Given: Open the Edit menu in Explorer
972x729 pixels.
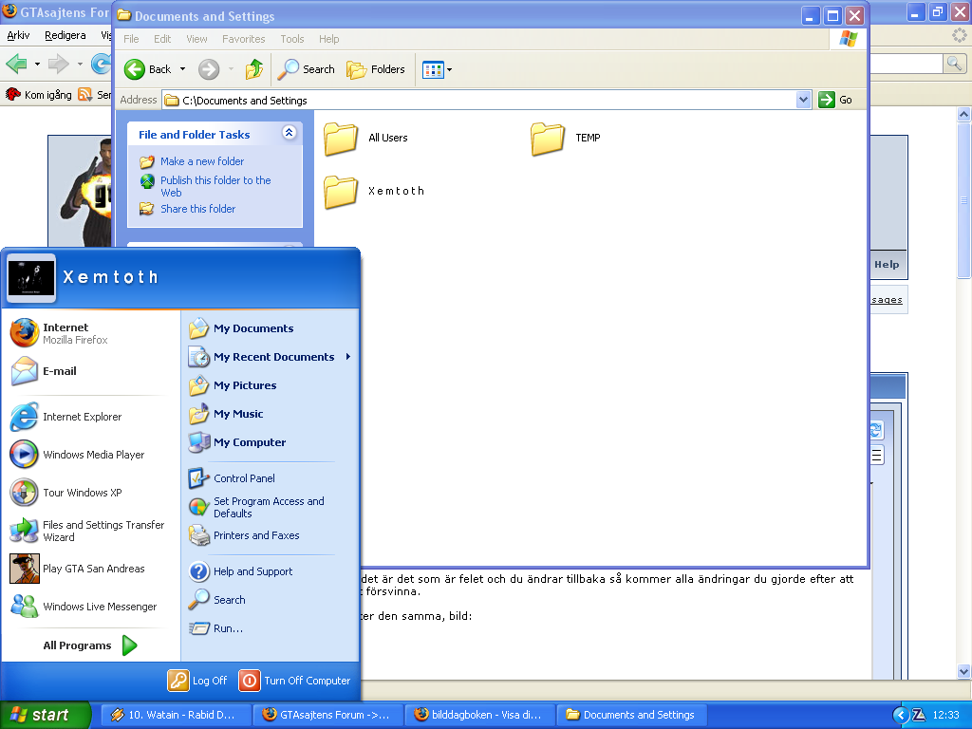Looking at the screenshot, I should coord(162,39).
